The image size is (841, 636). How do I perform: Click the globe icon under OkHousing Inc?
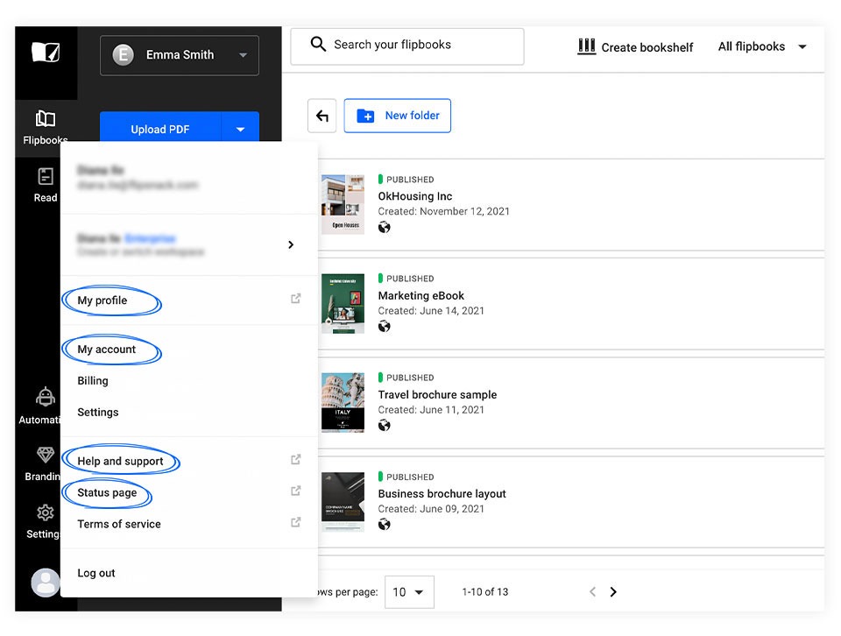pos(384,228)
